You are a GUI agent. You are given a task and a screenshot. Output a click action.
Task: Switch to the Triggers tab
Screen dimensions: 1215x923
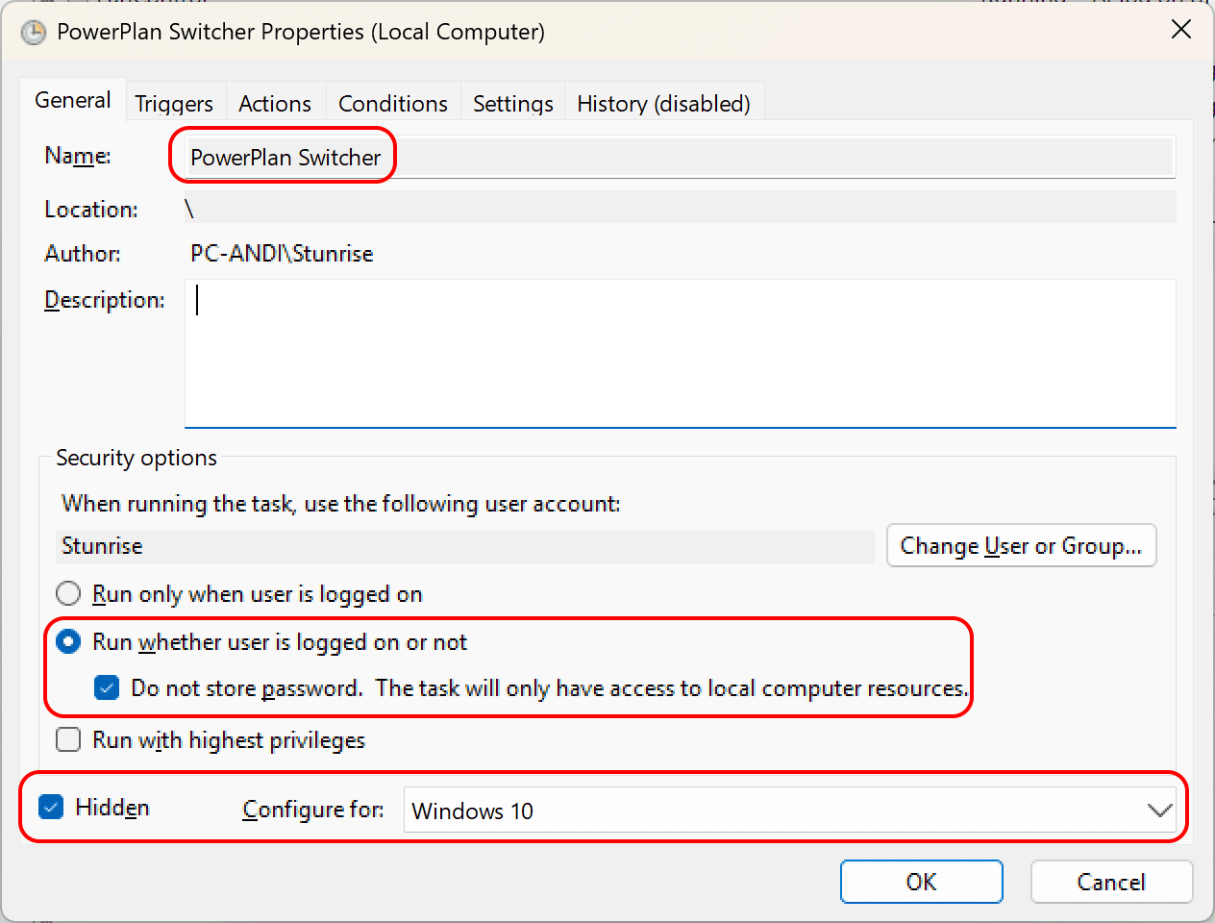[174, 103]
